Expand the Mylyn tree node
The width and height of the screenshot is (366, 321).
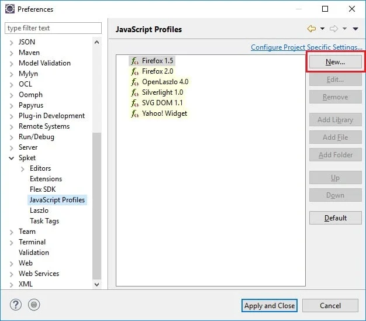pyautogui.click(x=11, y=74)
